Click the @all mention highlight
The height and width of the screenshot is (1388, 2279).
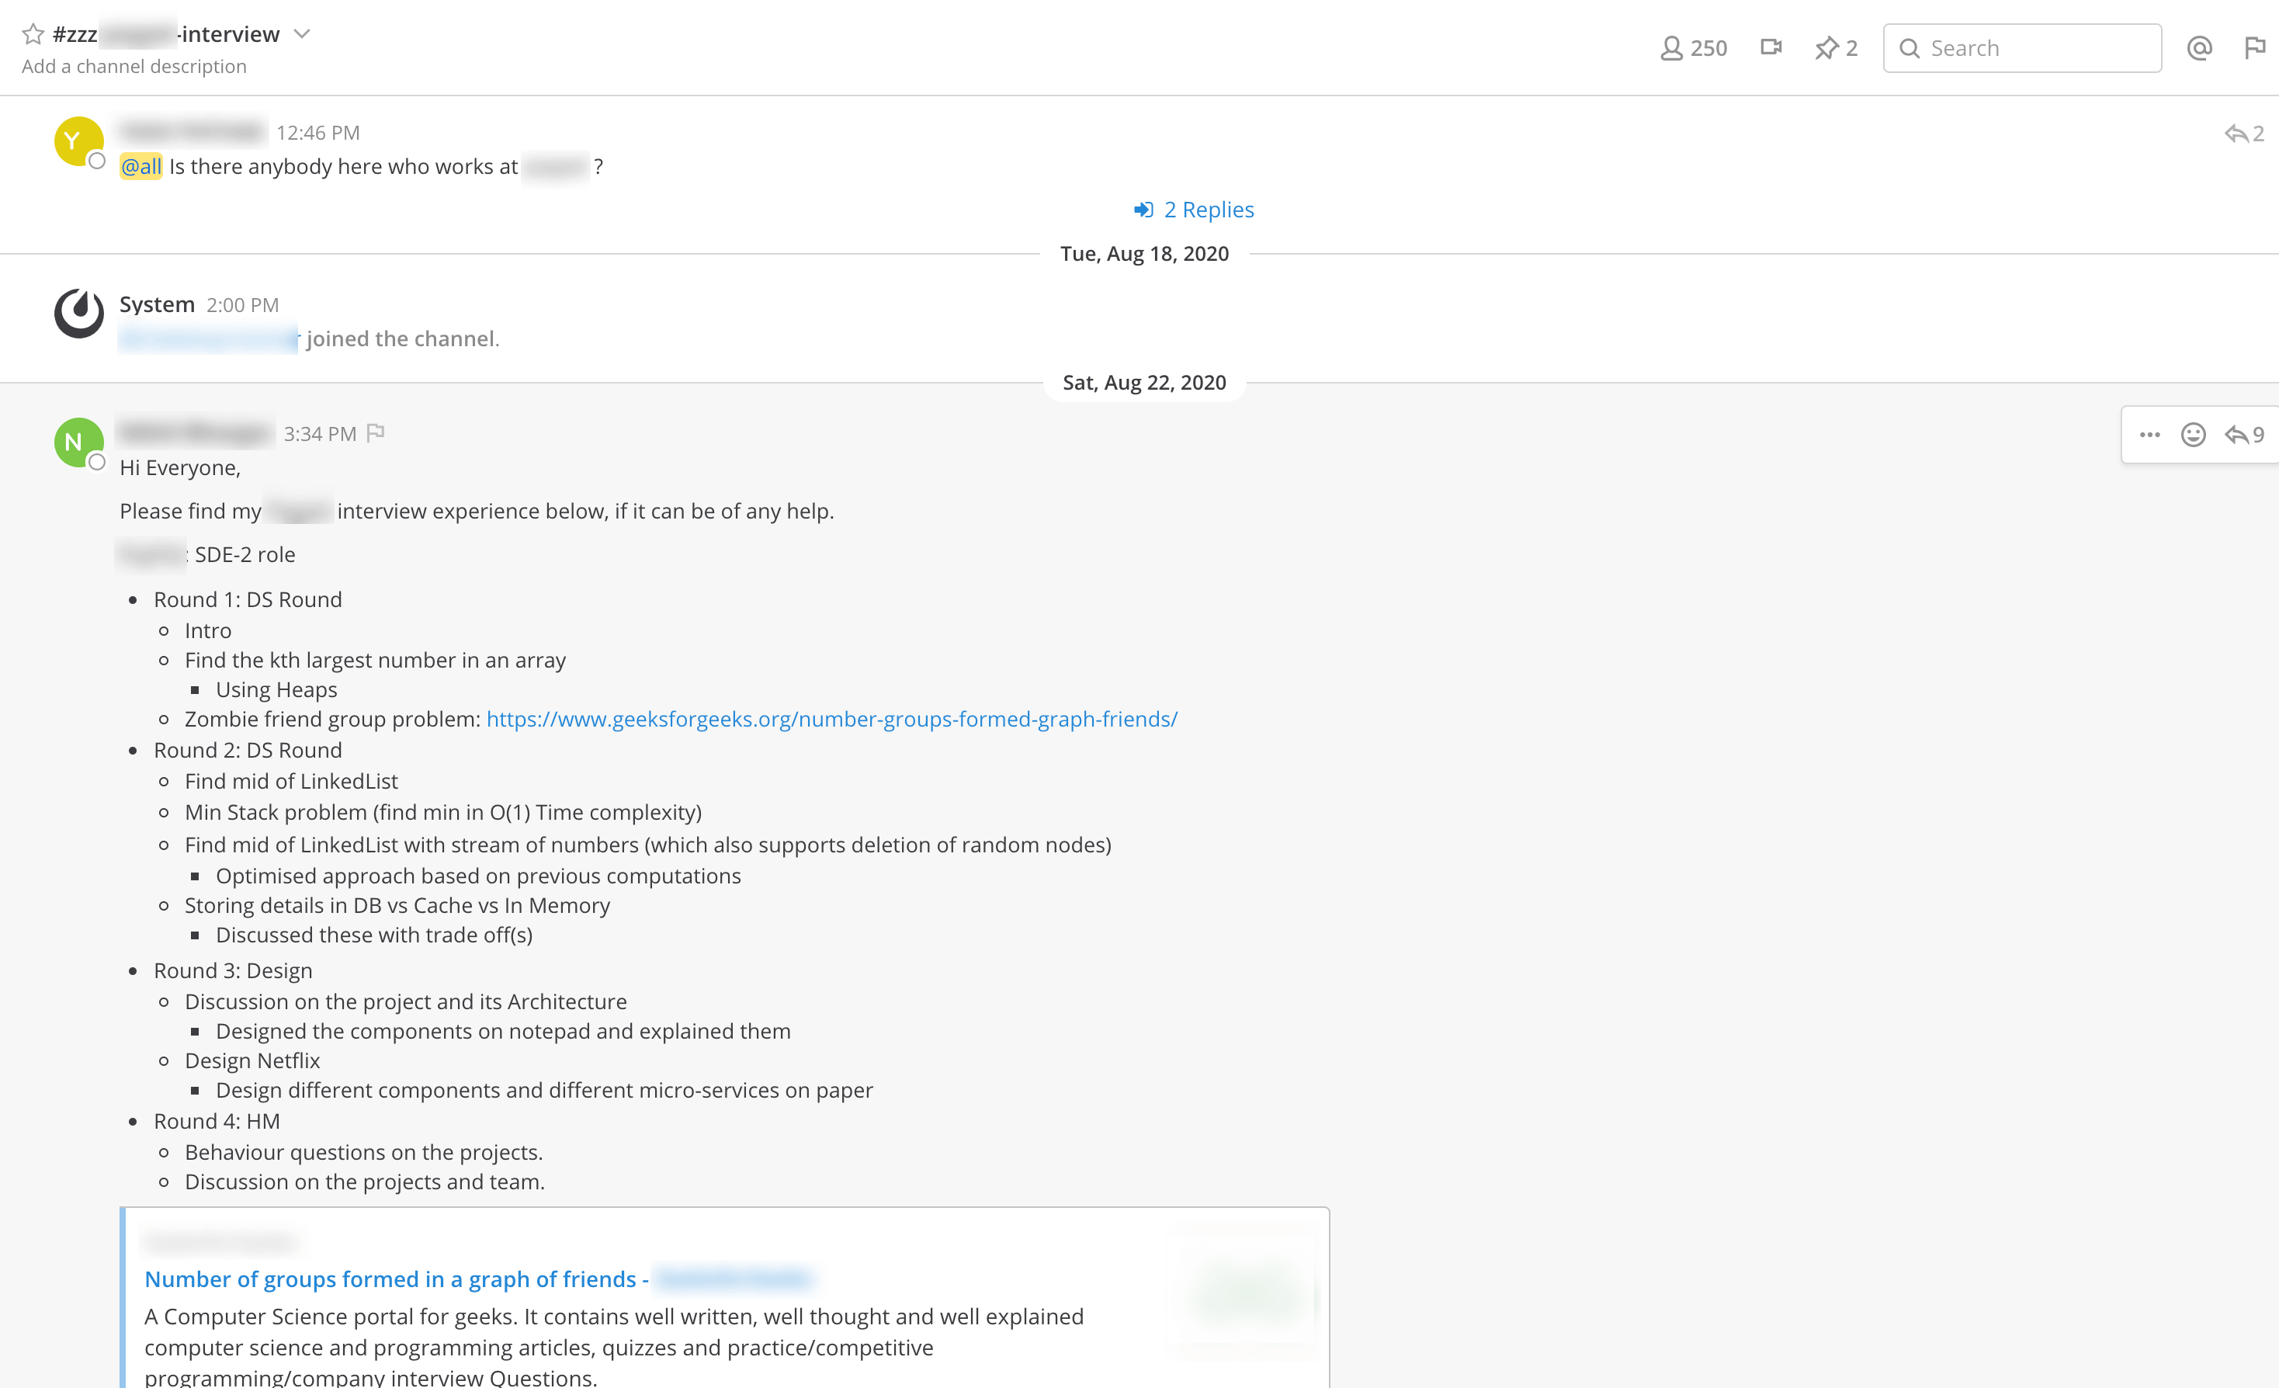(140, 166)
